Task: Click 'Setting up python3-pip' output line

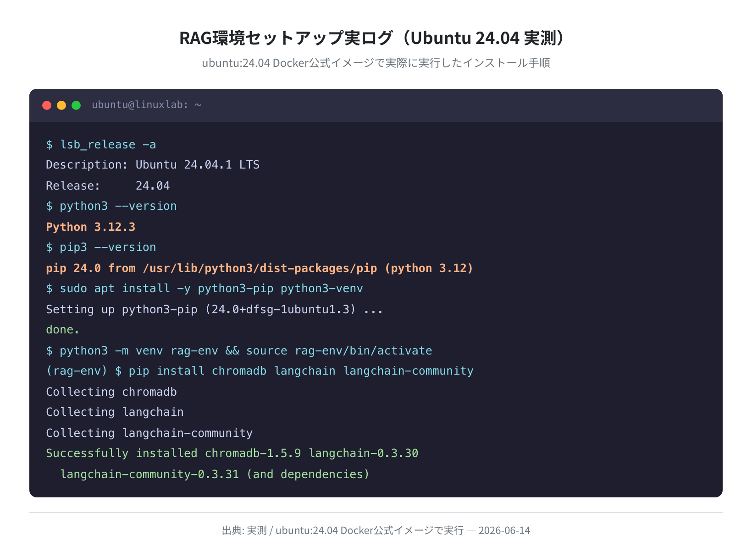Action: pos(215,310)
